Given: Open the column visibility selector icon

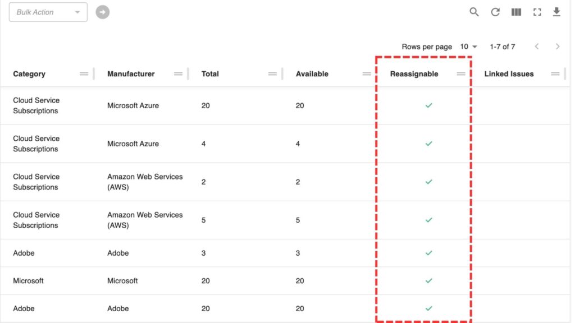Looking at the screenshot, I should [x=516, y=12].
